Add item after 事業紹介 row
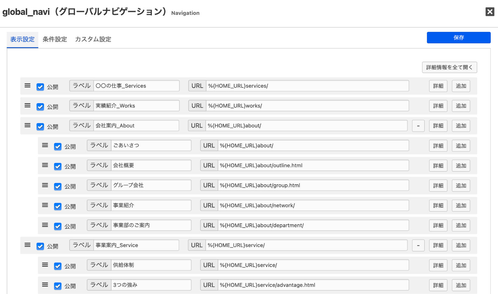 pyautogui.click(x=461, y=206)
